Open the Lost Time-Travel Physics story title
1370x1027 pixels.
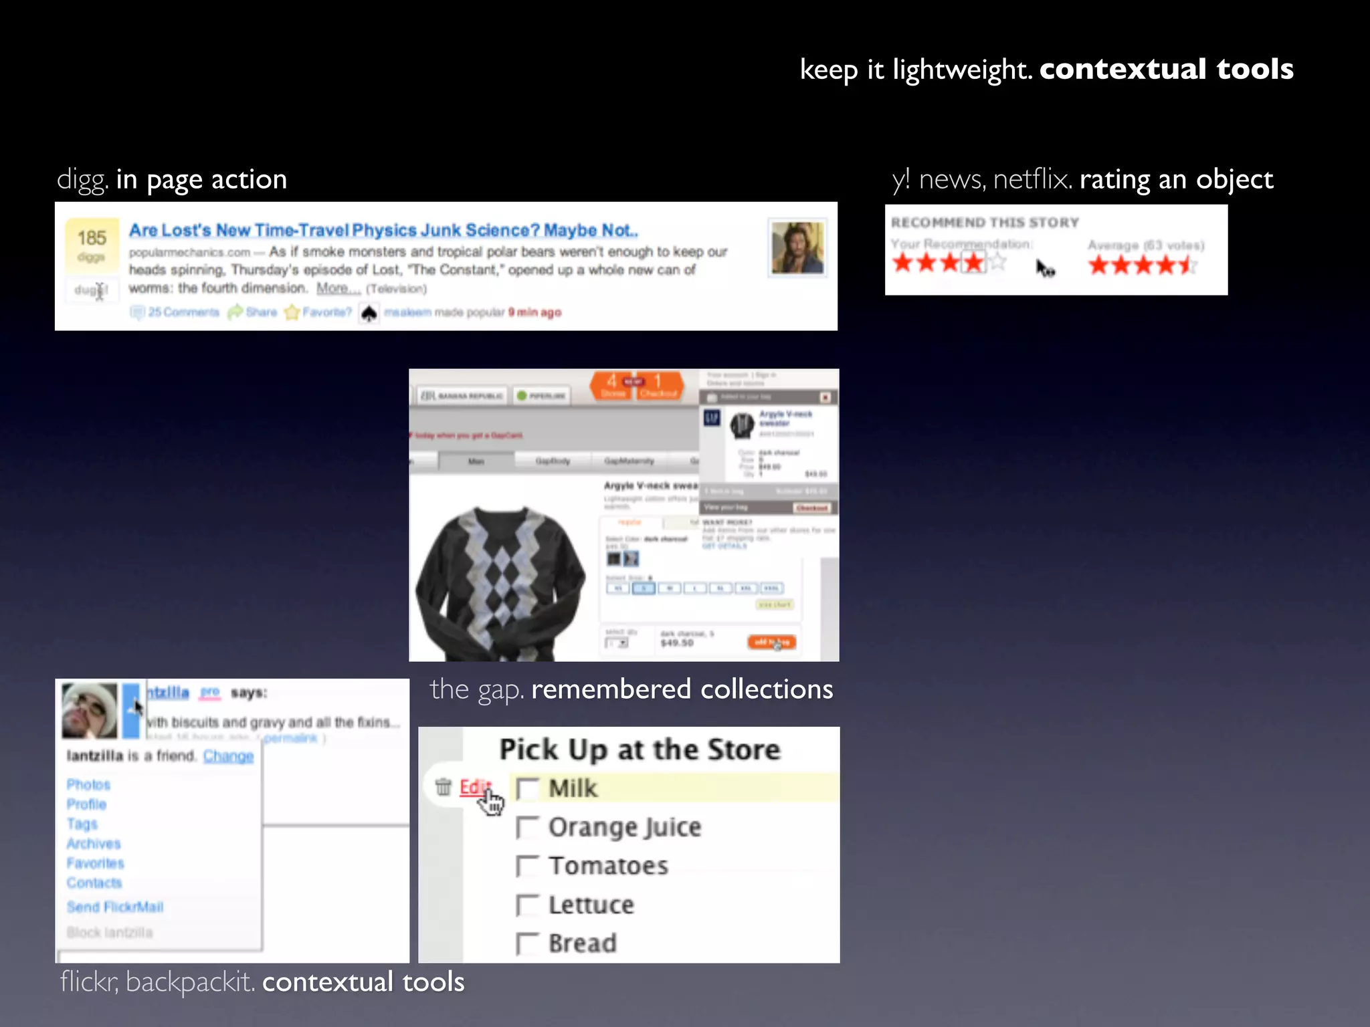383,230
